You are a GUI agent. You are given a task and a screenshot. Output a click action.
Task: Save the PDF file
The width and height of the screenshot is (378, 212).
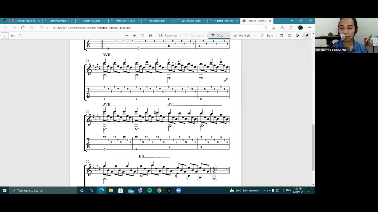(289, 36)
